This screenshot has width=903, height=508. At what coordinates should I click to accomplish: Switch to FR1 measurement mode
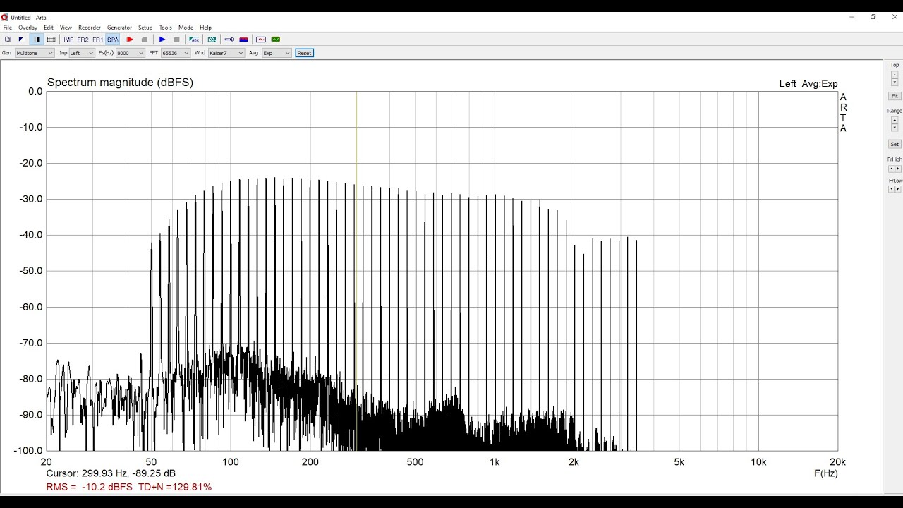98,40
